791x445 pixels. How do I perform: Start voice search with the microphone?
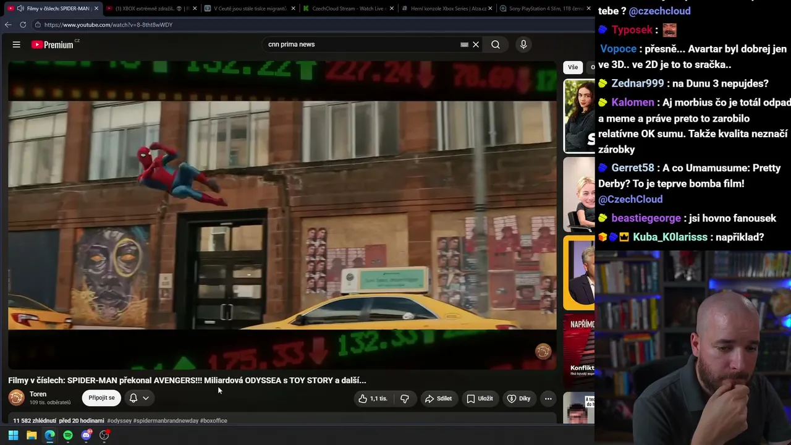[523, 44]
